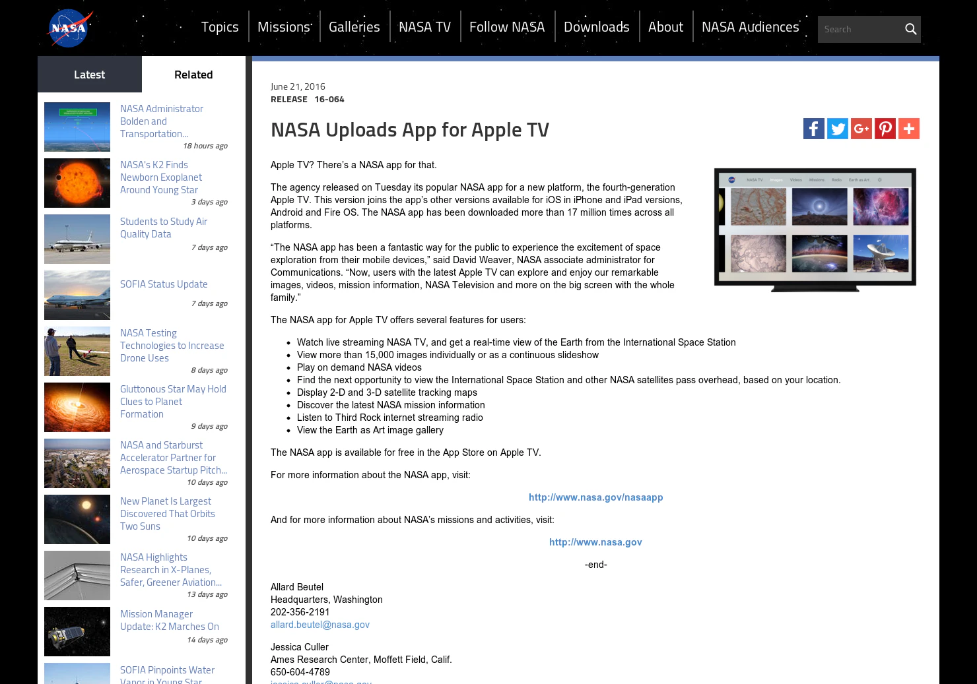Open Students to Study Air Quality Data
Viewport: 977px width, 684px height.
point(164,228)
